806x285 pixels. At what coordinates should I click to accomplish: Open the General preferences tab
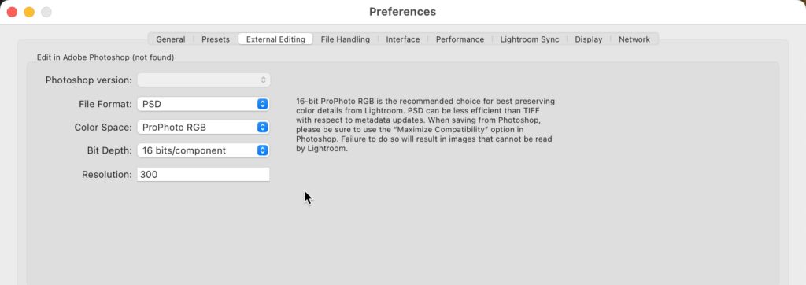(171, 39)
